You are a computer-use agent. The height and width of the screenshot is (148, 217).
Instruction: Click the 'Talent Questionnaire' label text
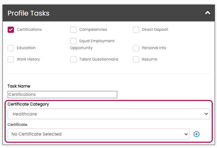tap(98, 59)
